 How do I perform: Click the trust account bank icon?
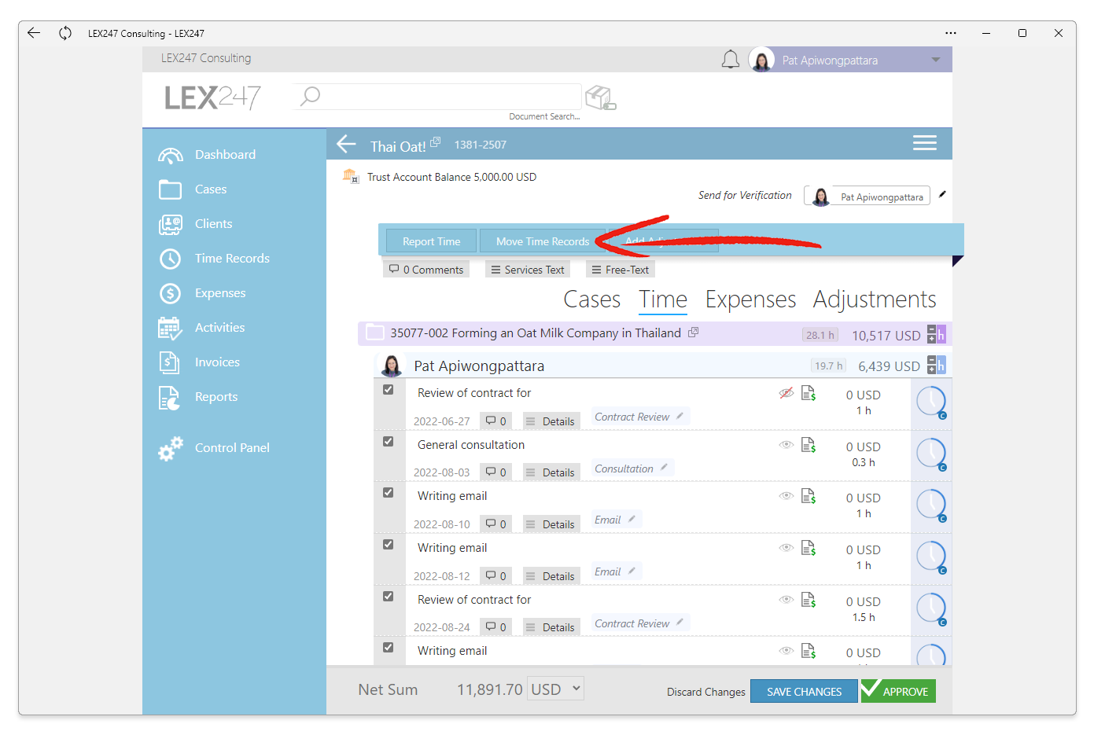[350, 176]
